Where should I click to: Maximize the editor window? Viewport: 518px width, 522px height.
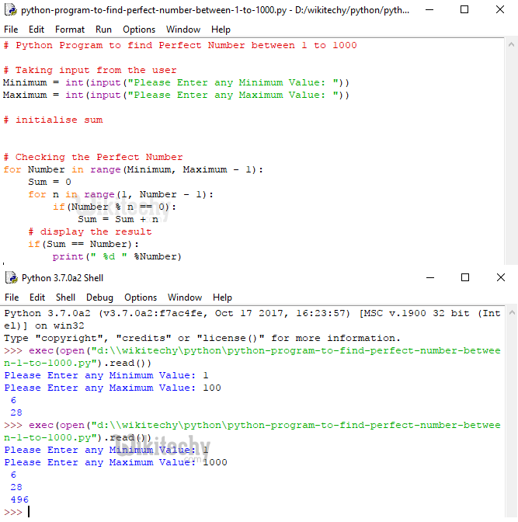point(464,10)
